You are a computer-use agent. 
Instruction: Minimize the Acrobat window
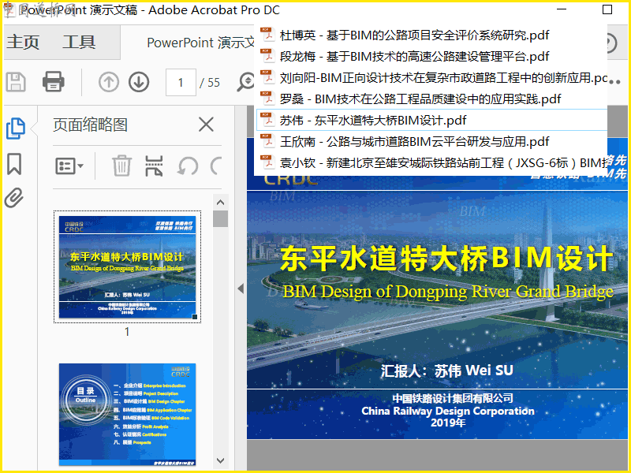[562, 9]
